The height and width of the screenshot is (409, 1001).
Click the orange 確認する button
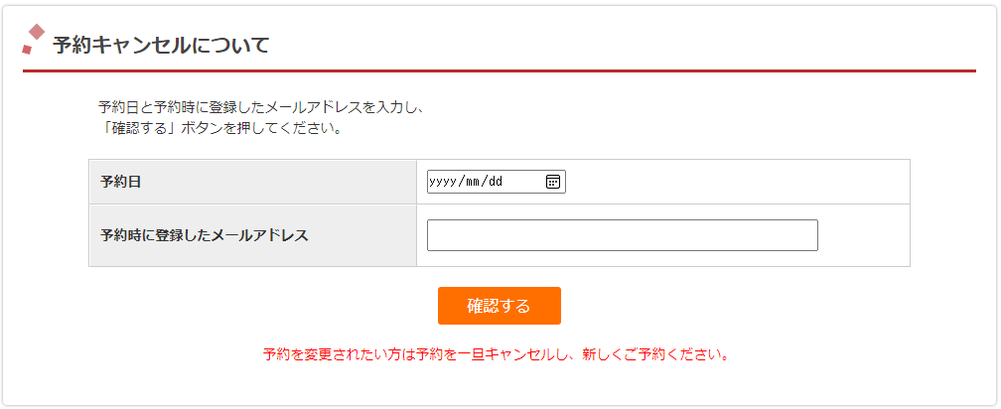500,306
